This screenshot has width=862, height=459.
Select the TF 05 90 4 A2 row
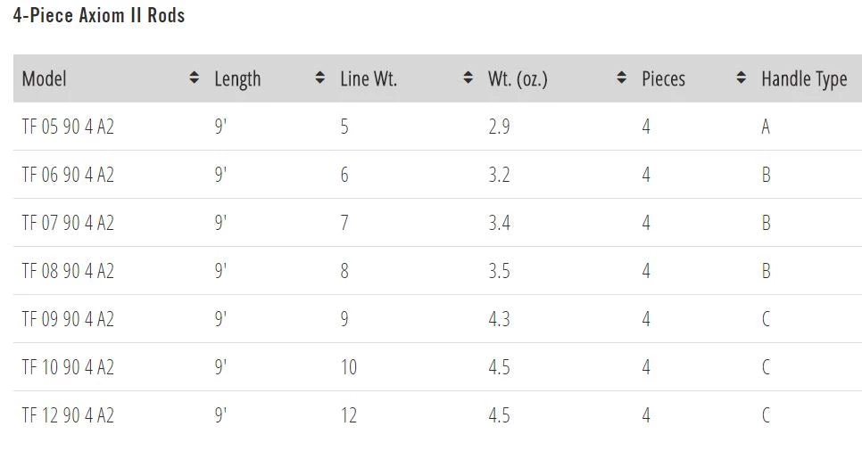[x=68, y=127]
